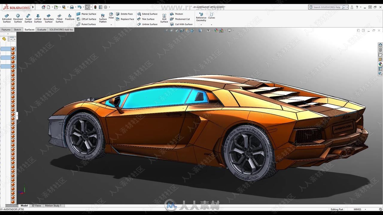Select the Boundary Surface tool

coord(48,18)
